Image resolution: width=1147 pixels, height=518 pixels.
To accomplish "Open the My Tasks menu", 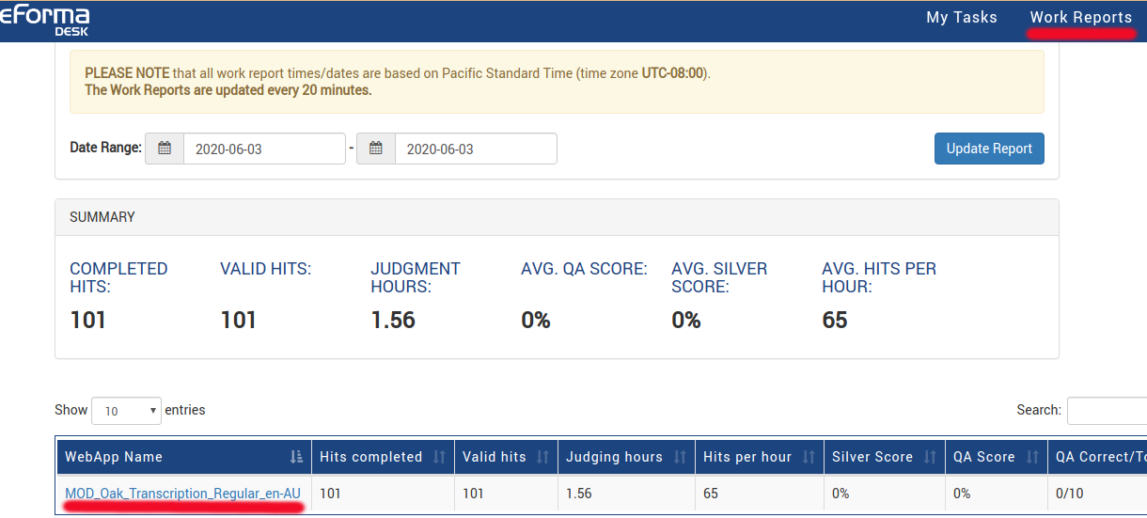I will [961, 18].
